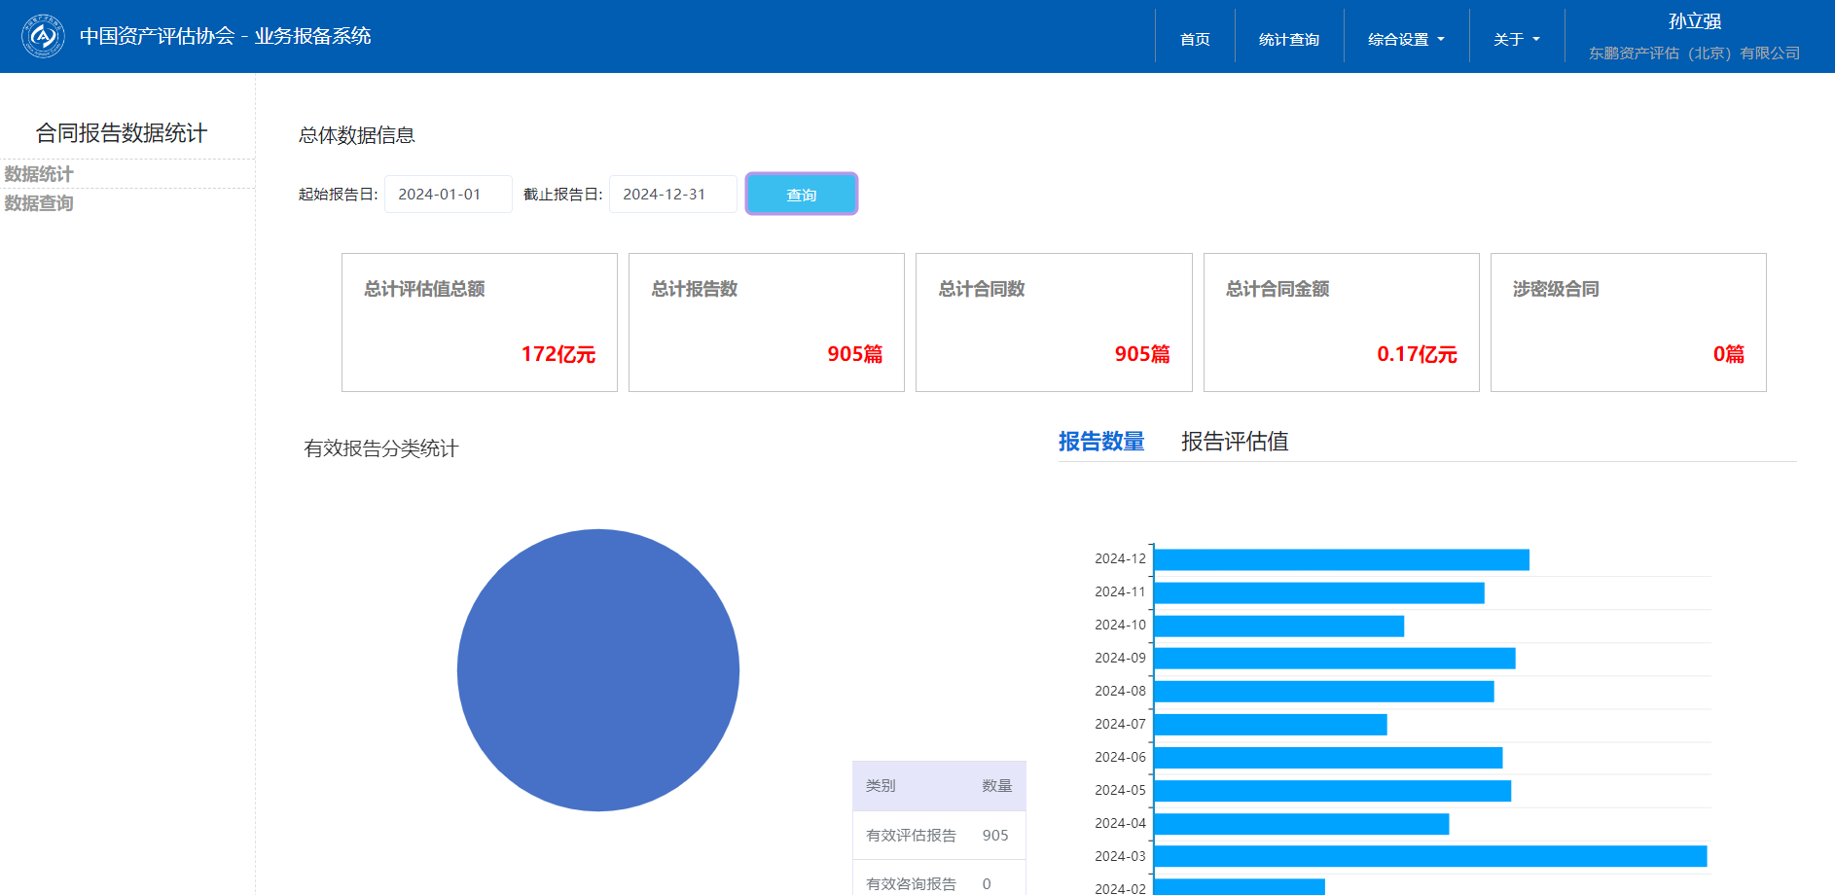This screenshot has width=1835, height=895.
Task: Click the 2024-07 bar in chart
Action: pos(1270,725)
